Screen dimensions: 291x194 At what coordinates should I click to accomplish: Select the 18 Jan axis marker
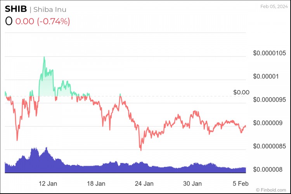[x=96, y=184]
